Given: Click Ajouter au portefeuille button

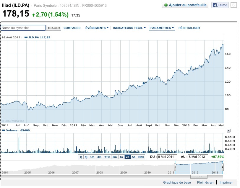Looking at the screenshot, I should (x=185, y=5).
